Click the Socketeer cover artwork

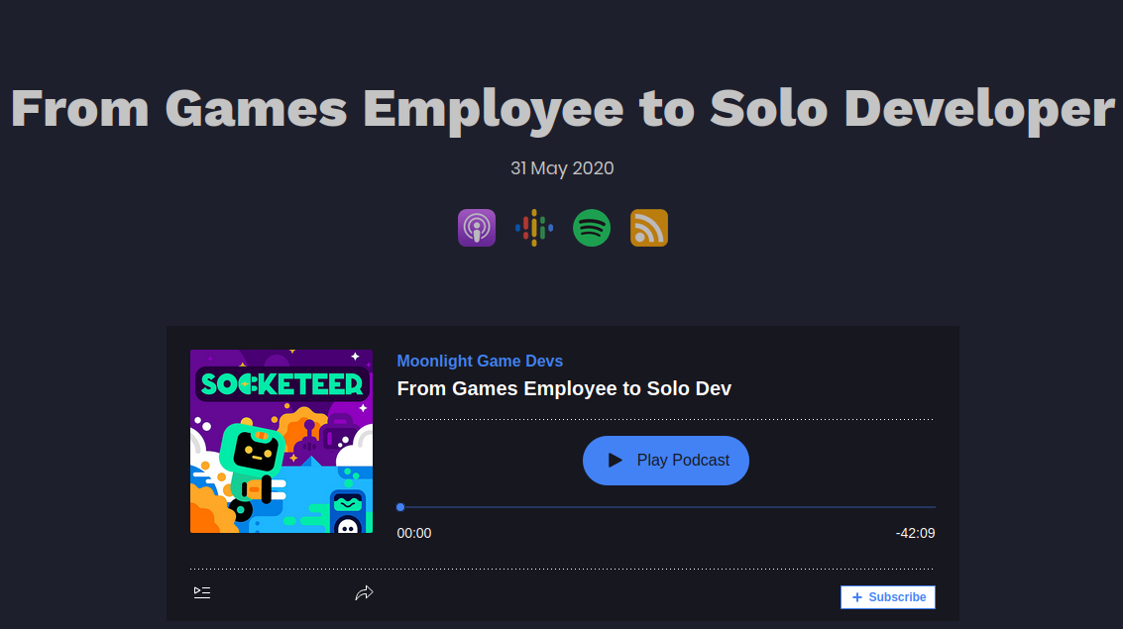point(281,441)
